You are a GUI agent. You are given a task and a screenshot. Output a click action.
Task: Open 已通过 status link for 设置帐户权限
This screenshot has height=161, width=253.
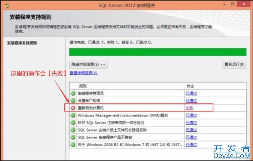pyautogui.click(x=191, y=101)
